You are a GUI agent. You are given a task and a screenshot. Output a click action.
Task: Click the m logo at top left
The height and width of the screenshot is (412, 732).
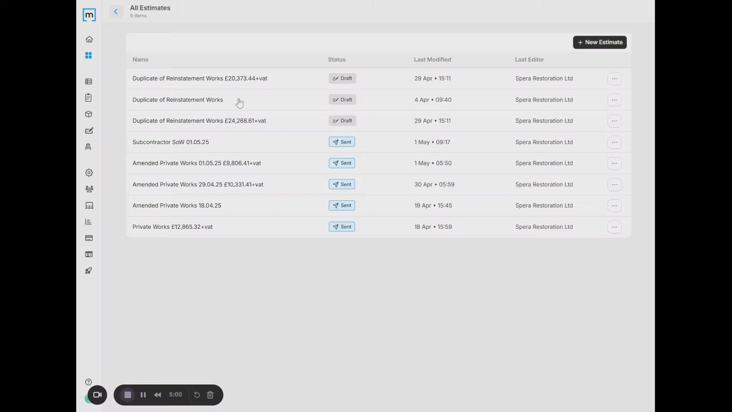tap(89, 15)
